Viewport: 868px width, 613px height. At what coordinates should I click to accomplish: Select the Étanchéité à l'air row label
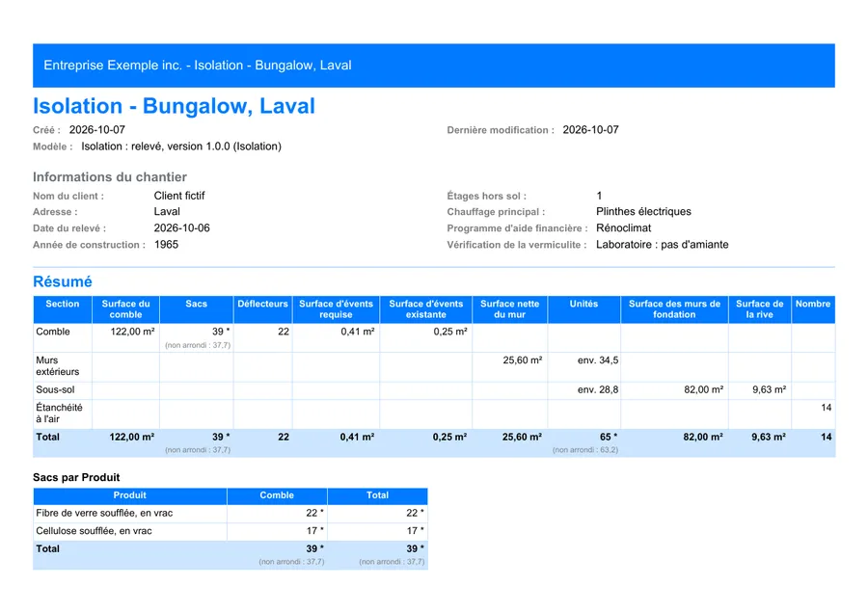click(59, 413)
